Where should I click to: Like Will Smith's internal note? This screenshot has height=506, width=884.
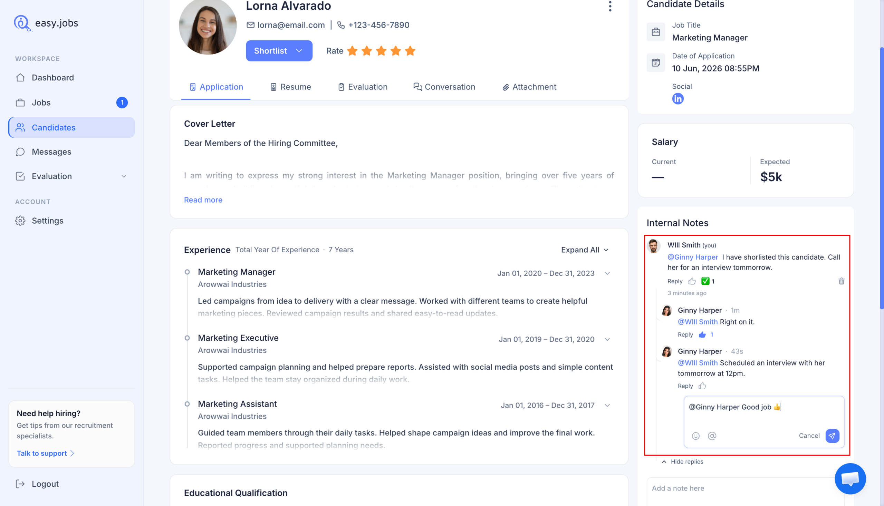pos(692,281)
